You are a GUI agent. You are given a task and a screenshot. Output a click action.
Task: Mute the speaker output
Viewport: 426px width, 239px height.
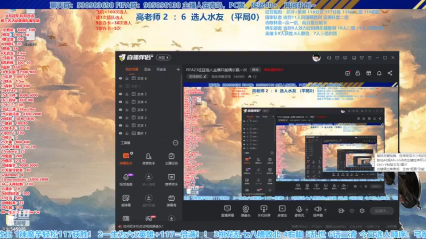[317, 211]
